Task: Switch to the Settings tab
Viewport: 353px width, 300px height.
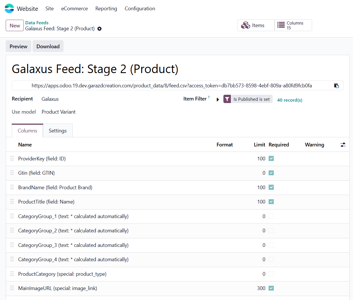Action: coord(58,130)
